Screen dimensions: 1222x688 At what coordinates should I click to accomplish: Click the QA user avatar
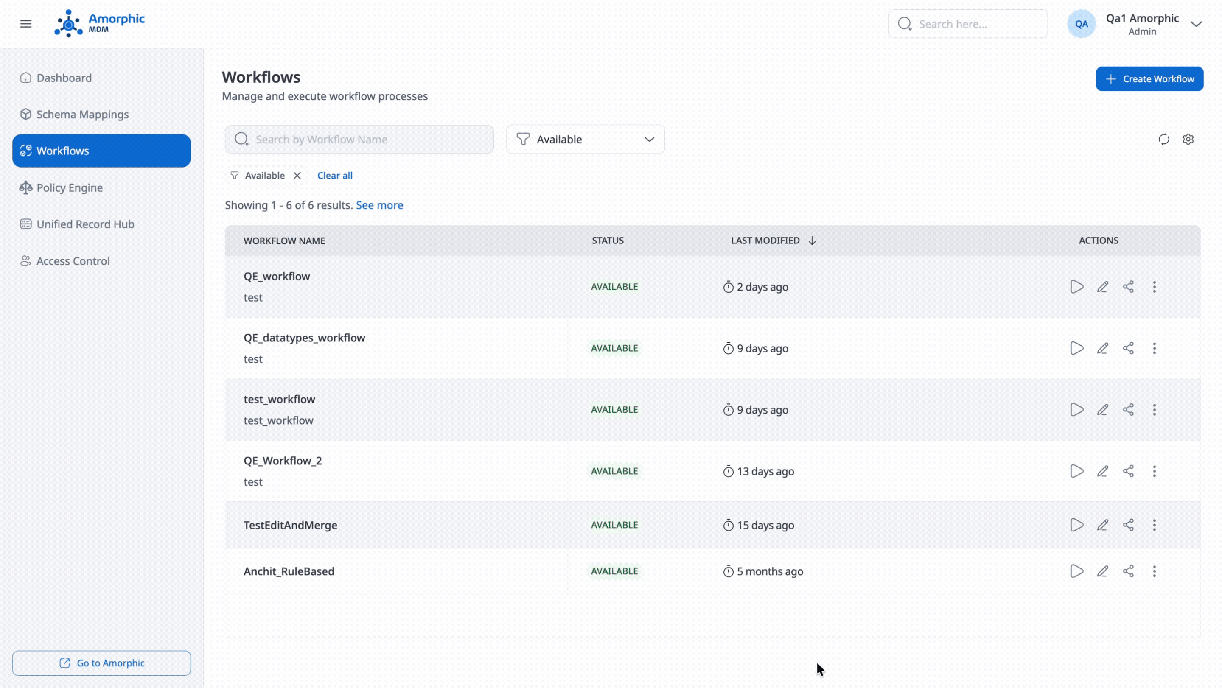click(1081, 24)
